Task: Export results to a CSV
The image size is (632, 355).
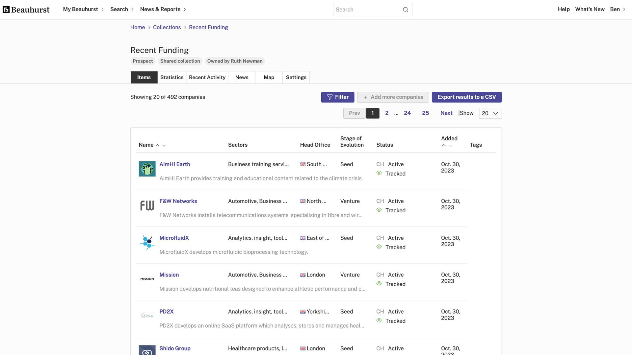Action: [x=467, y=97]
